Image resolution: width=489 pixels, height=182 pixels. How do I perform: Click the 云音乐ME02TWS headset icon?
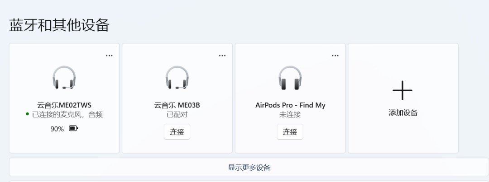coord(64,78)
